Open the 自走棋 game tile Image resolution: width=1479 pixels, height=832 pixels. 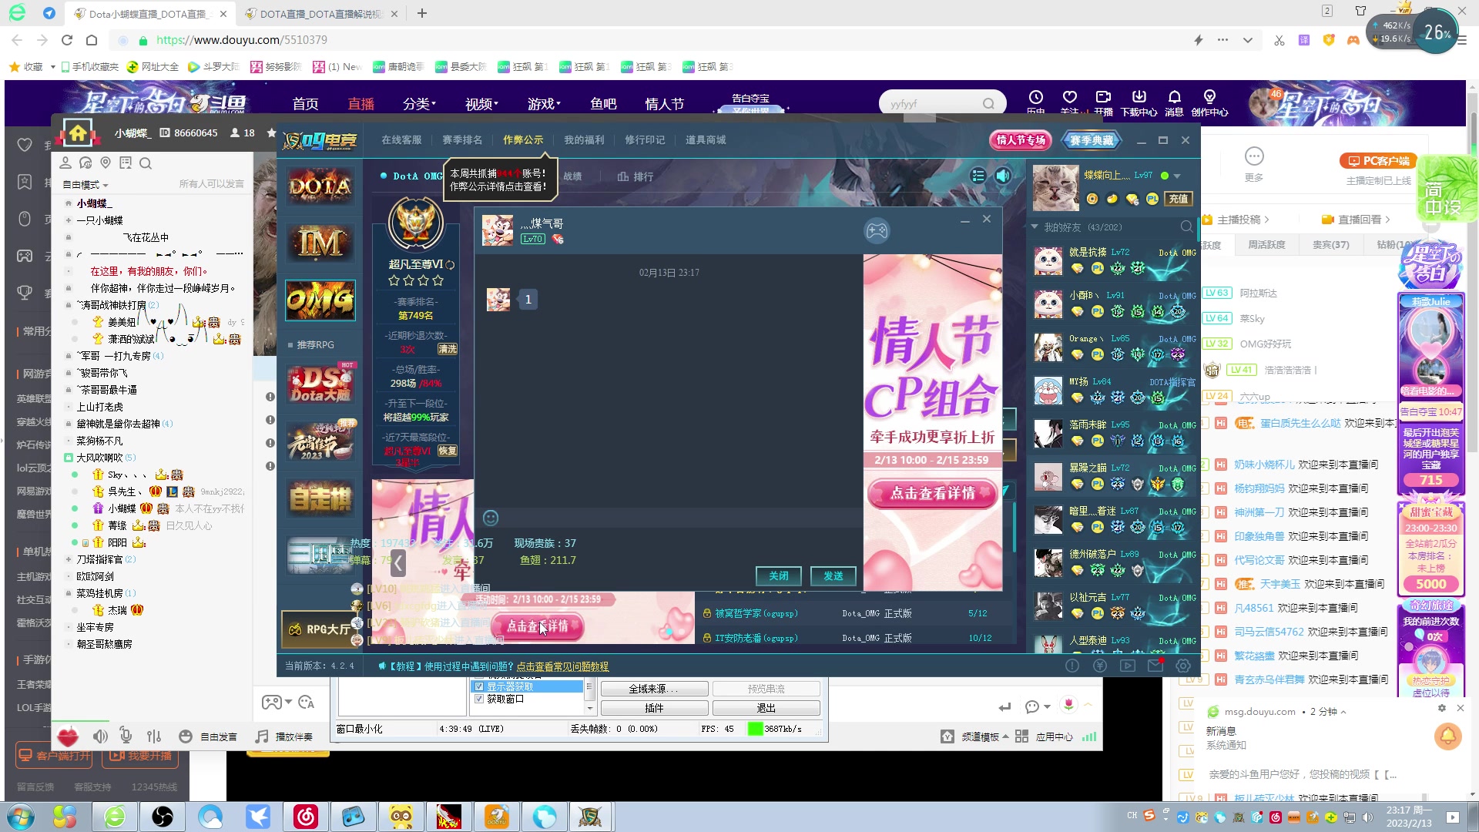coord(320,499)
